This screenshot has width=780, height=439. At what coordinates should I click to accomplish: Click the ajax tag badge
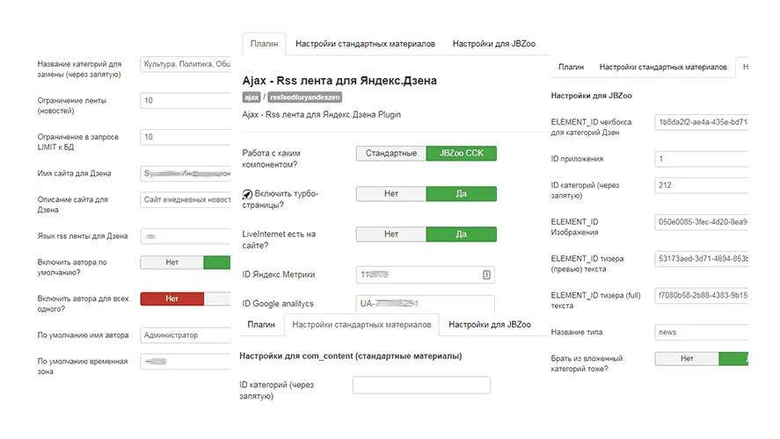pos(251,97)
